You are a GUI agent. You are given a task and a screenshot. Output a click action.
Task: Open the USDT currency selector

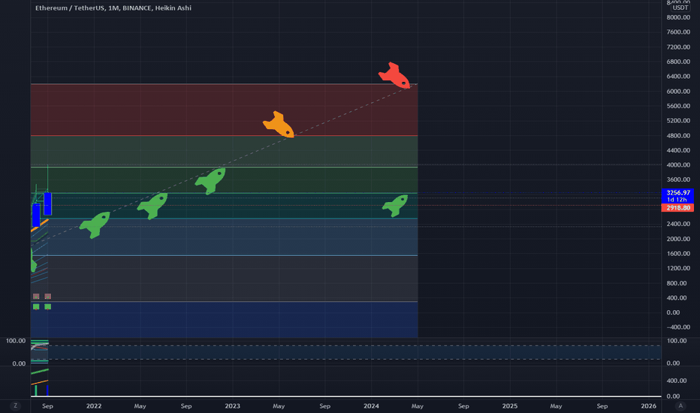(x=680, y=8)
